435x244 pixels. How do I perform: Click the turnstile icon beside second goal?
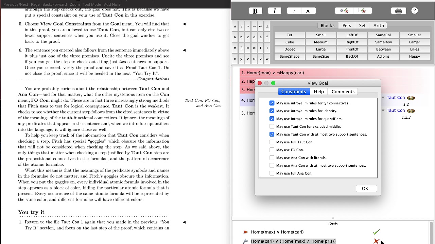(x=245, y=241)
